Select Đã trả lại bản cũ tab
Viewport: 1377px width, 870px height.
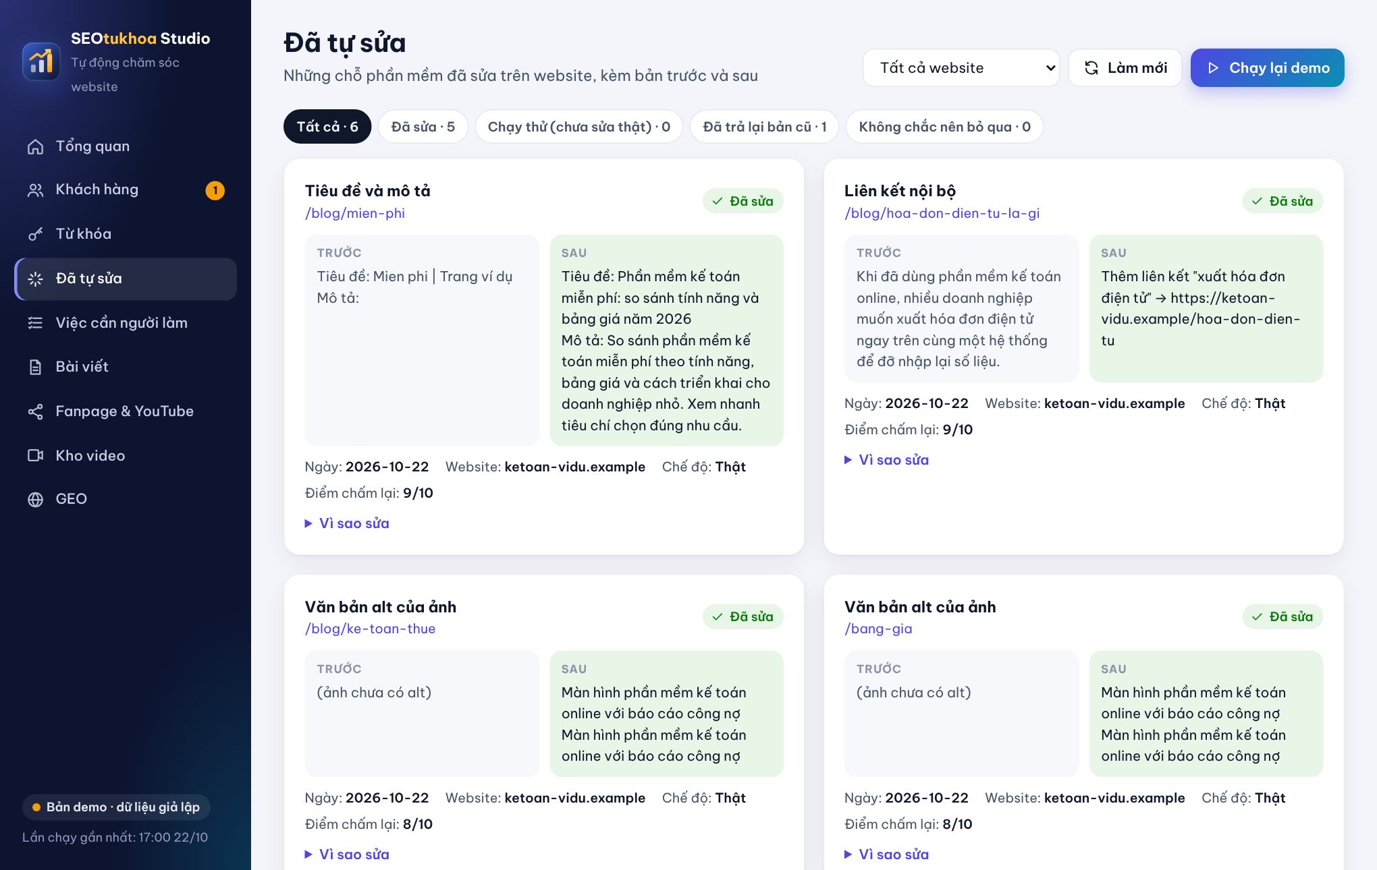[x=764, y=127]
